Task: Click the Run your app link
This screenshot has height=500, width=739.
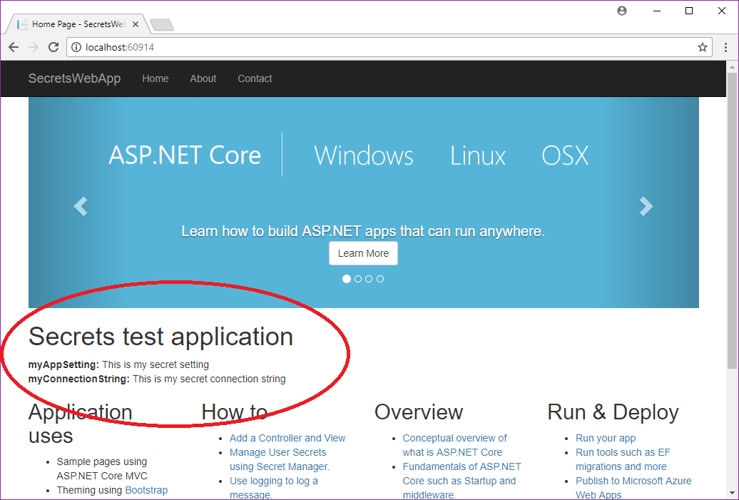Action: click(606, 437)
